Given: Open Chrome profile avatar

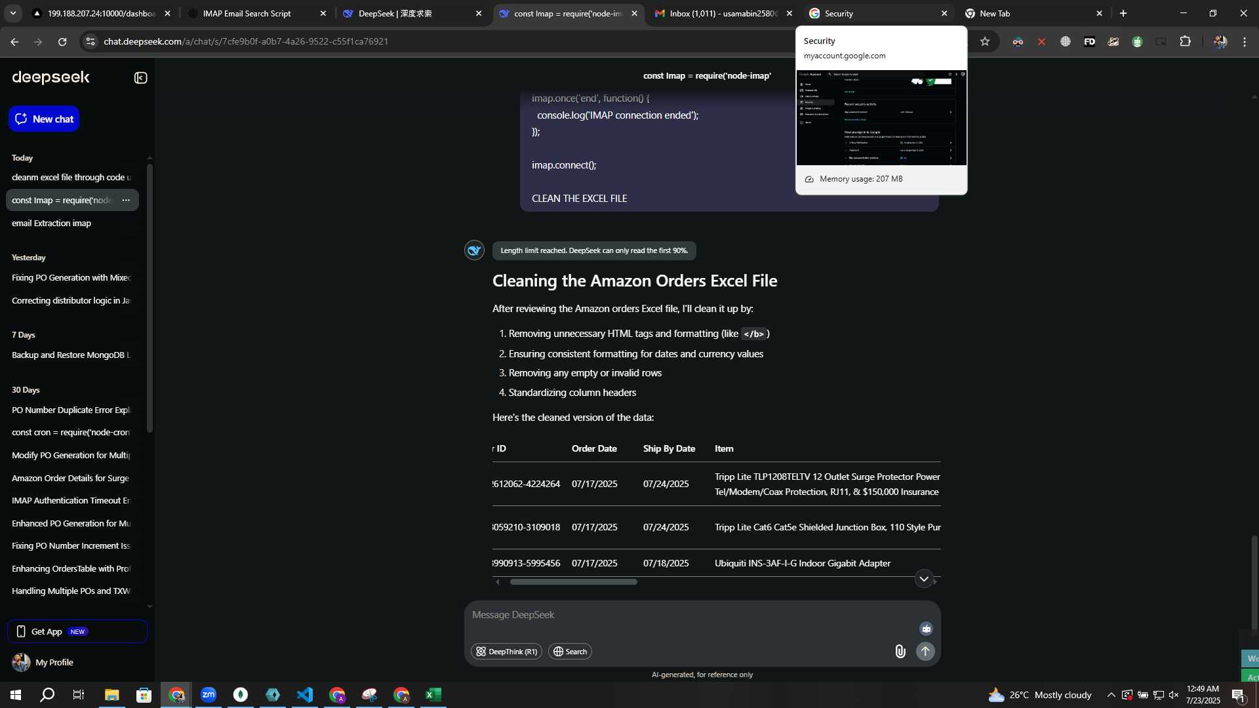Looking at the screenshot, I should [x=1220, y=41].
